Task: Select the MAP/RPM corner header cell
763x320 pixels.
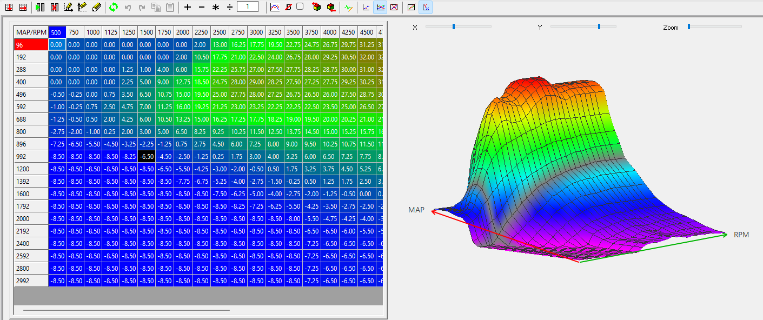Action: (31, 32)
